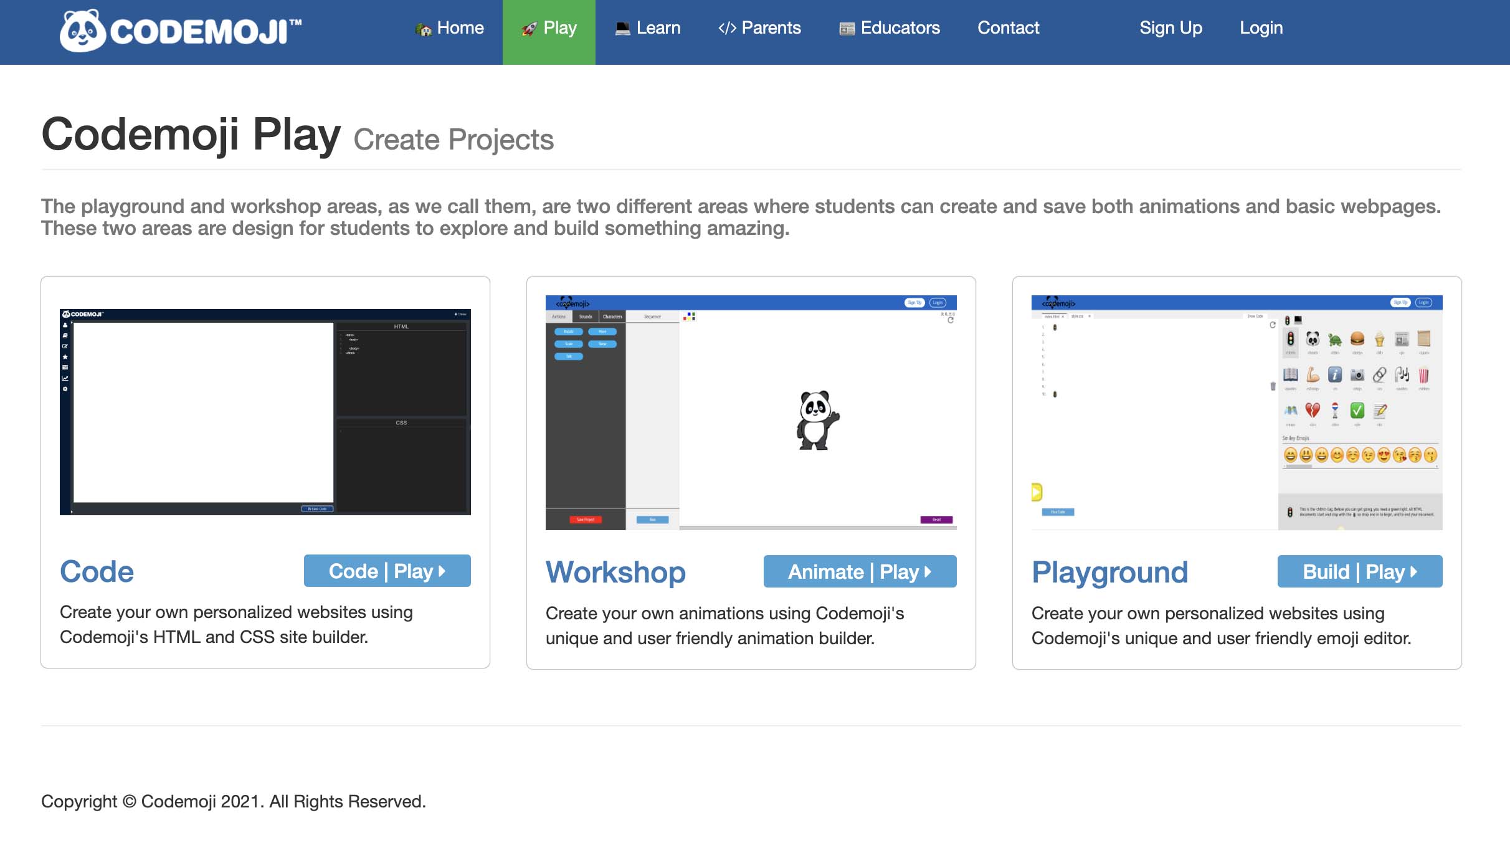
Task: Click the Playground heading link
Action: tap(1110, 572)
